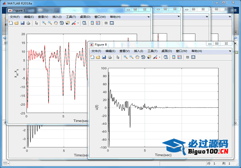Toggle Brush data tool in Figure 8
This screenshot has height=168, width=241.
tap(155, 57)
